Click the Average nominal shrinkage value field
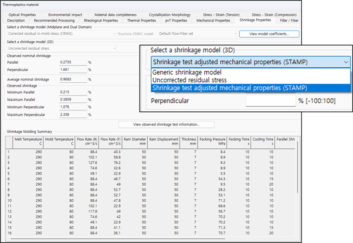 pyautogui.click(x=73, y=79)
